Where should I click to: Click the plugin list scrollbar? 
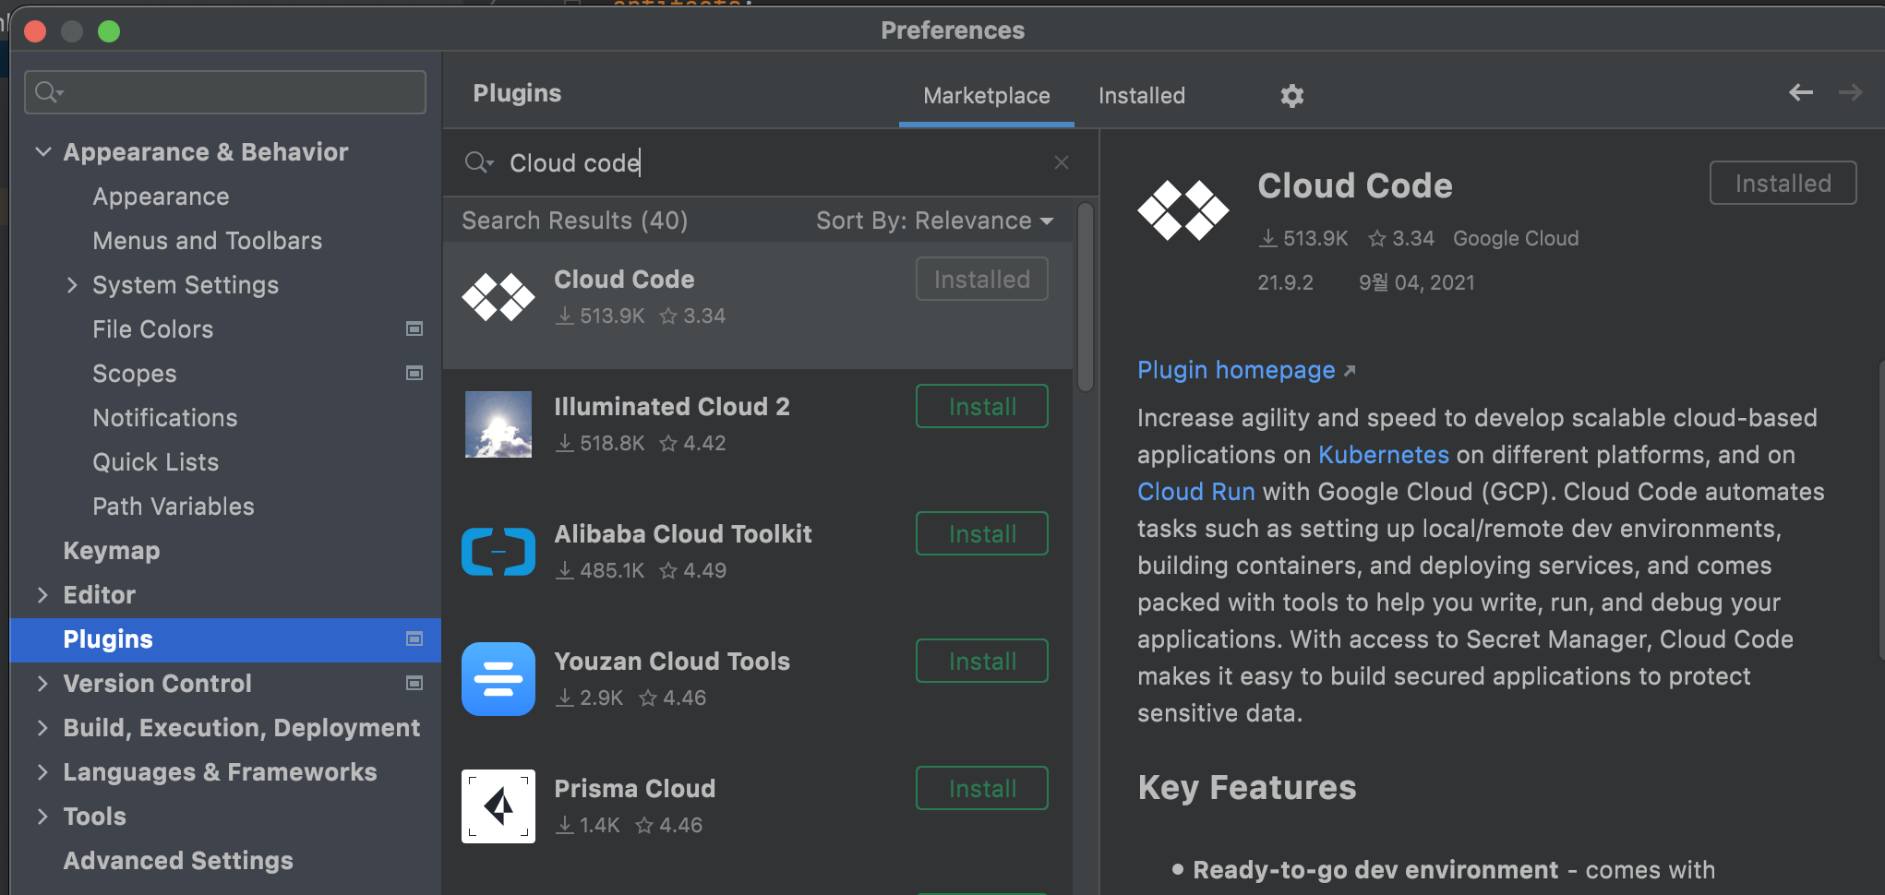click(x=1085, y=297)
